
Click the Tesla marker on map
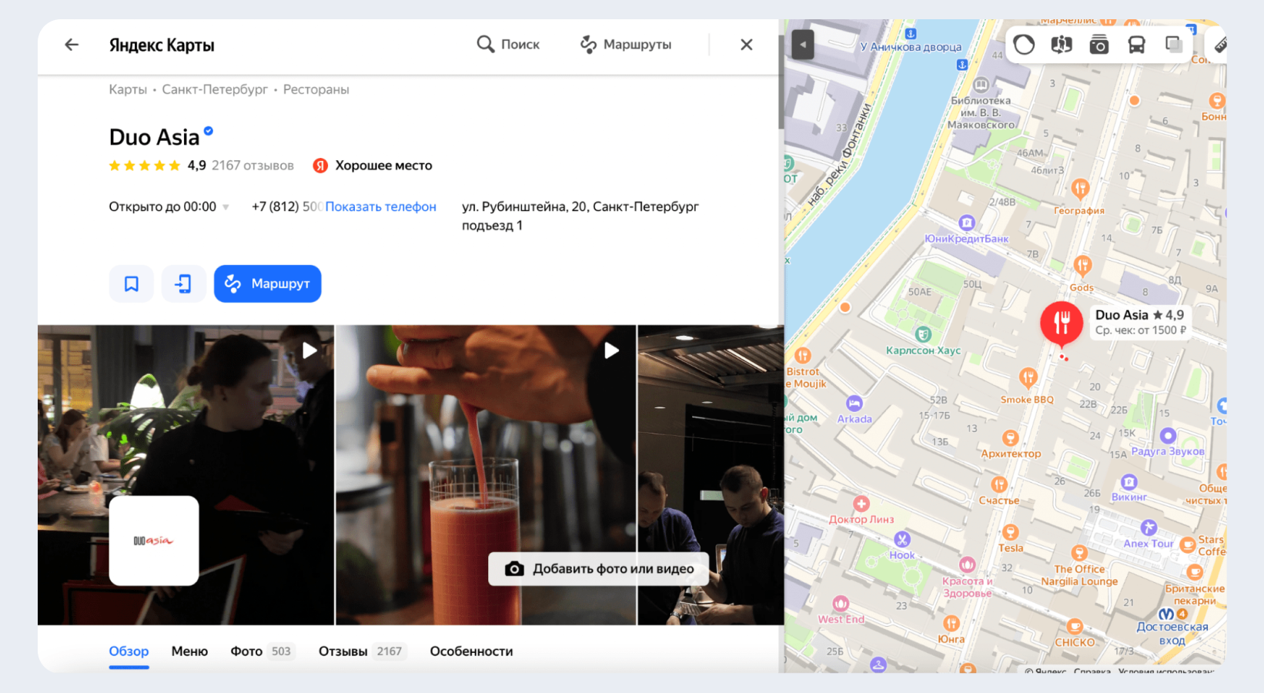point(1011,533)
